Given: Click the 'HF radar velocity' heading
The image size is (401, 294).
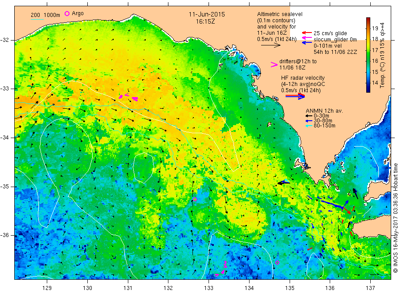Looking at the screenshot, I should pyautogui.click(x=303, y=78).
